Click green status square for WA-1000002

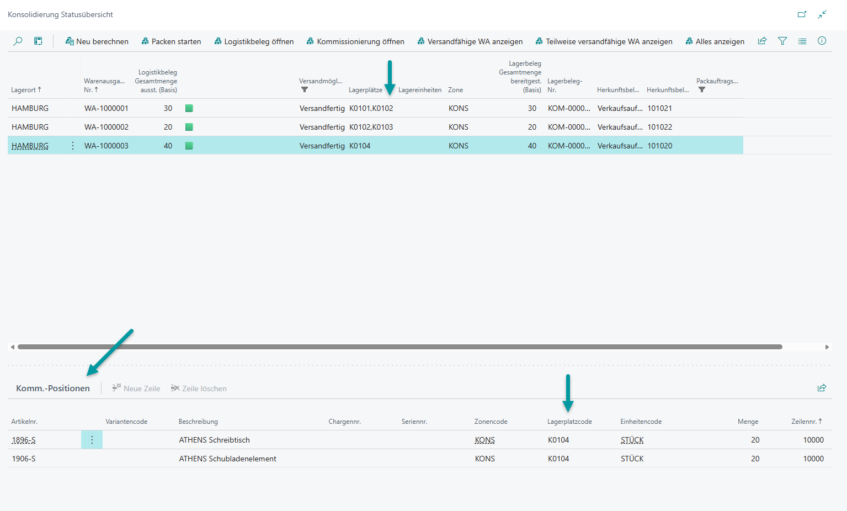pyautogui.click(x=189, y=127)
